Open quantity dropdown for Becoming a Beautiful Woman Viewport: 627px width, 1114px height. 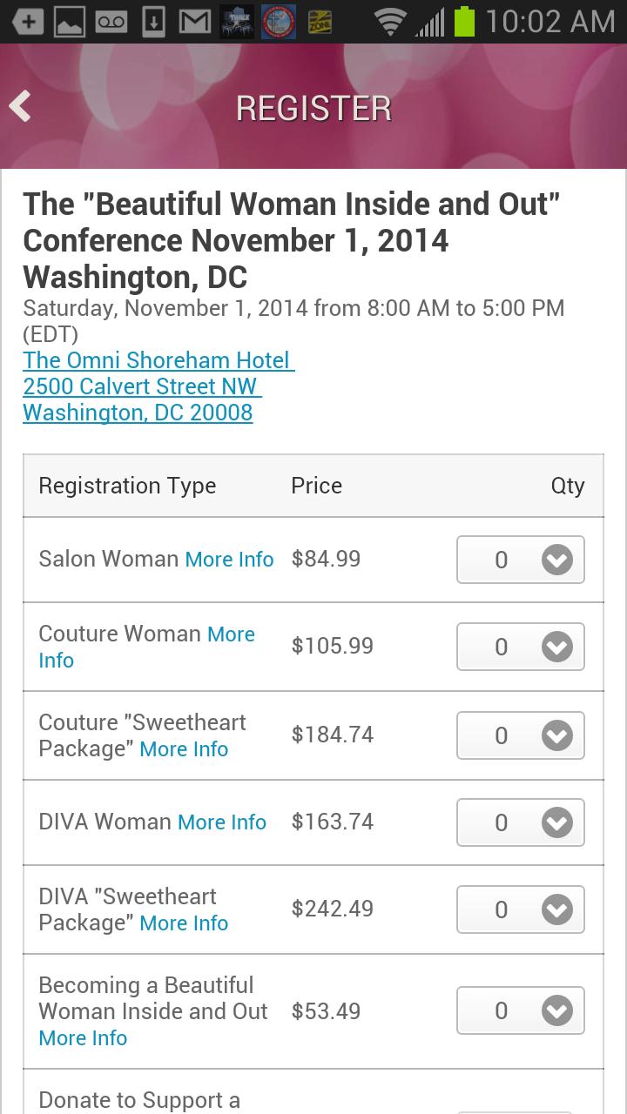point(521,1010)
